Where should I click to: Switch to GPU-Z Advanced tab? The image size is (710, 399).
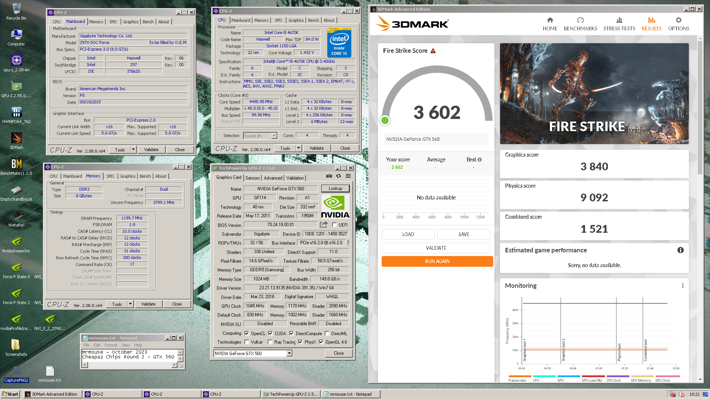(x=273, y=178)
